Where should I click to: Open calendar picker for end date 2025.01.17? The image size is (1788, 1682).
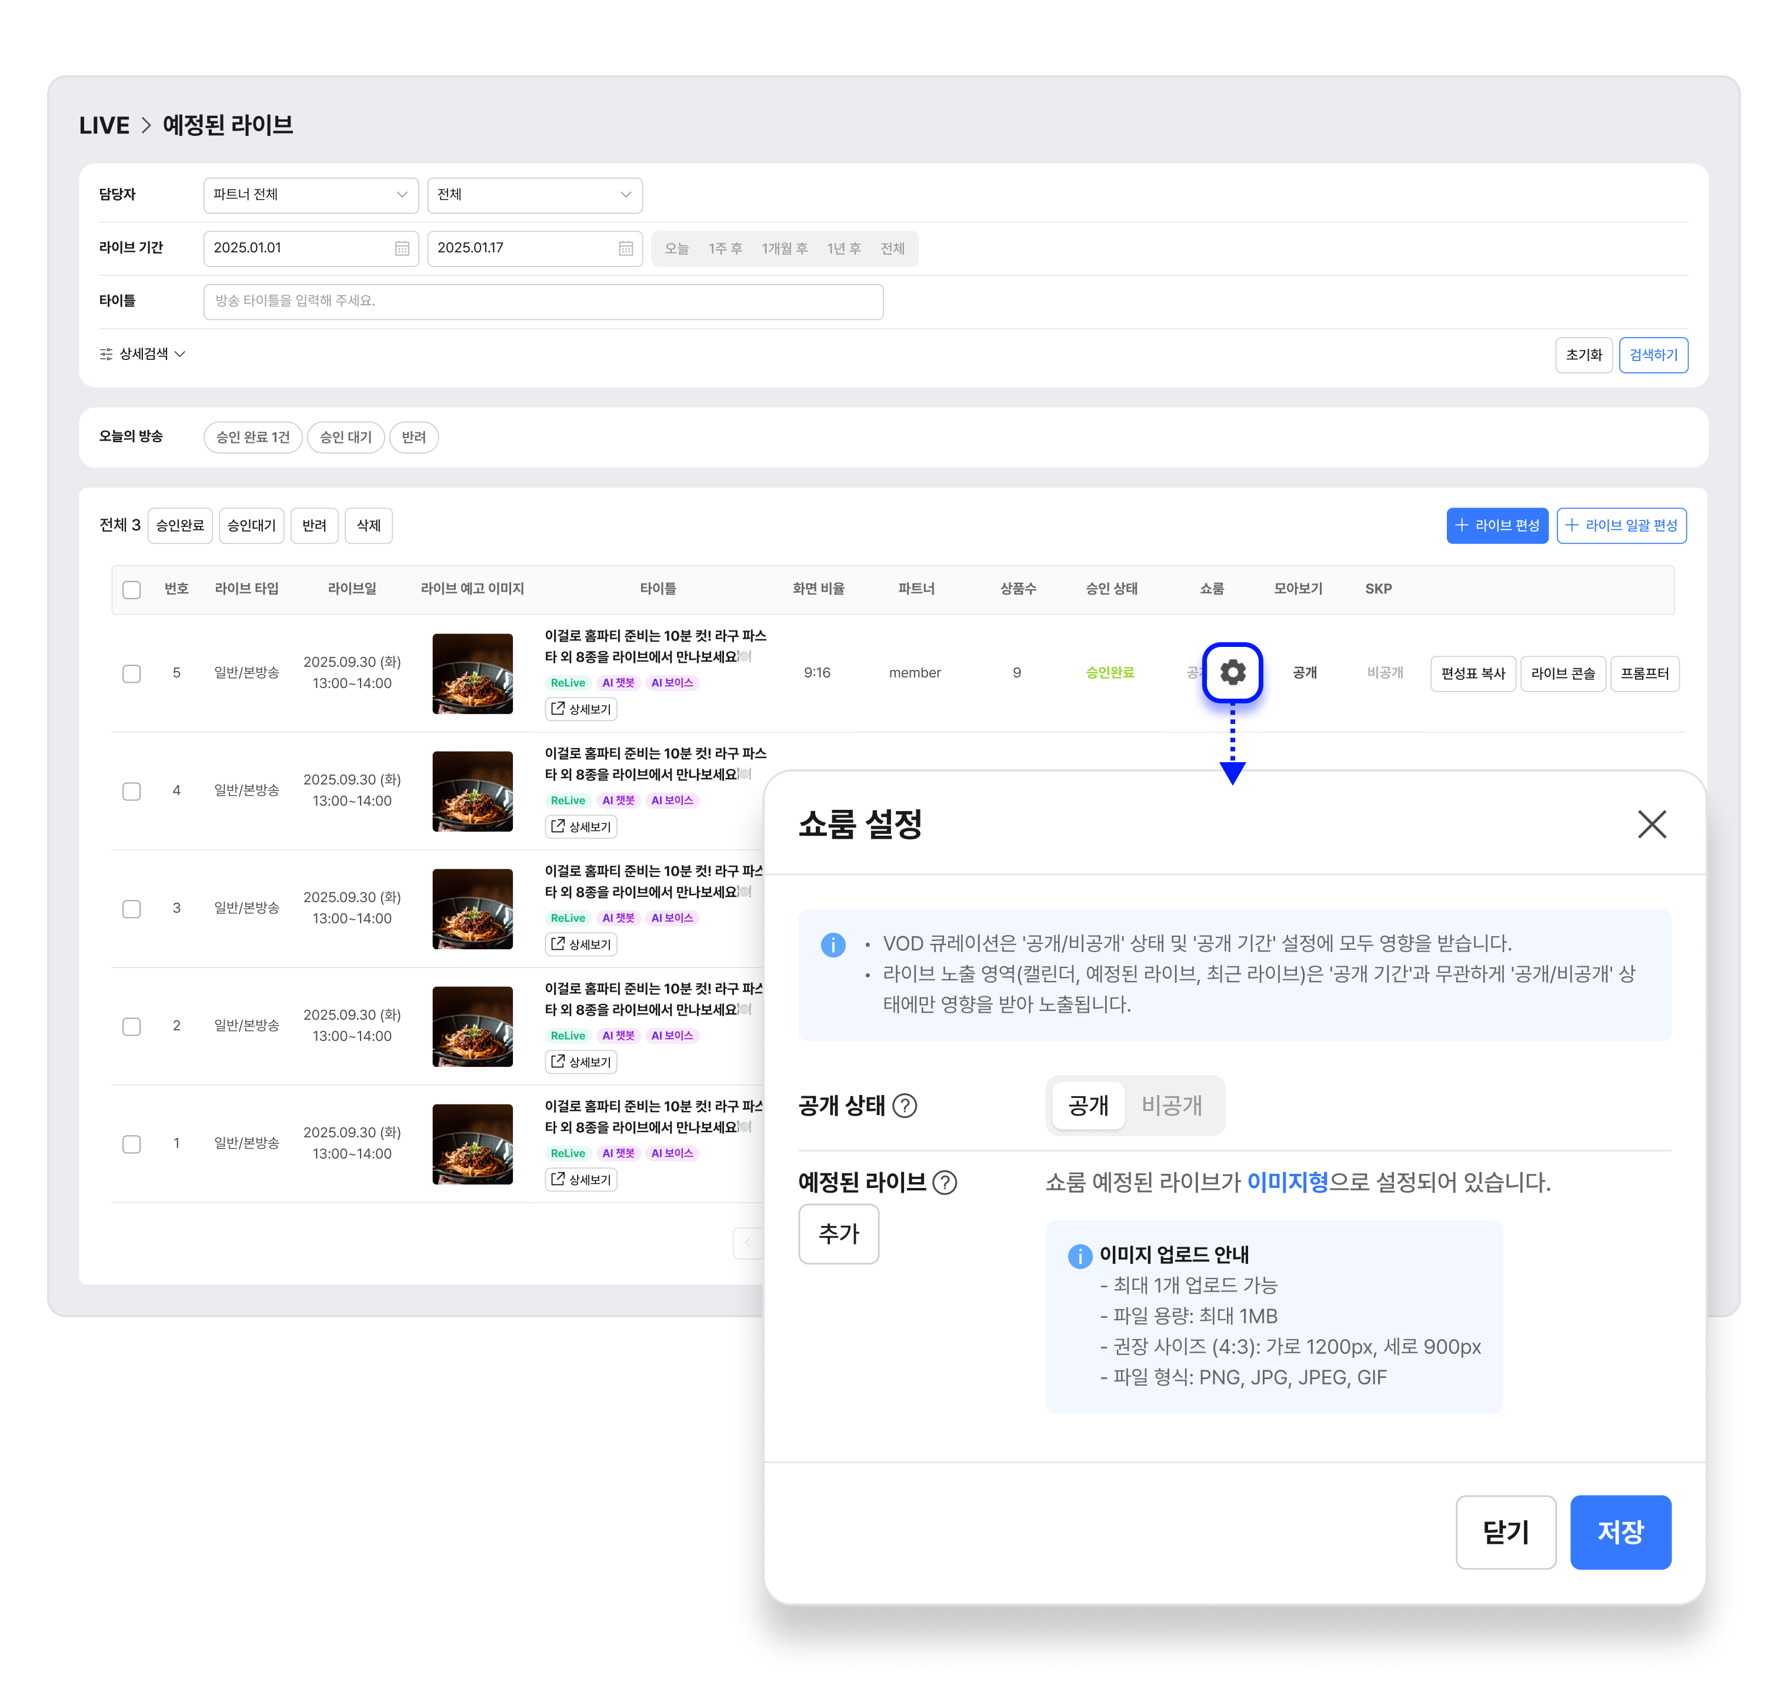pos(626,248)
